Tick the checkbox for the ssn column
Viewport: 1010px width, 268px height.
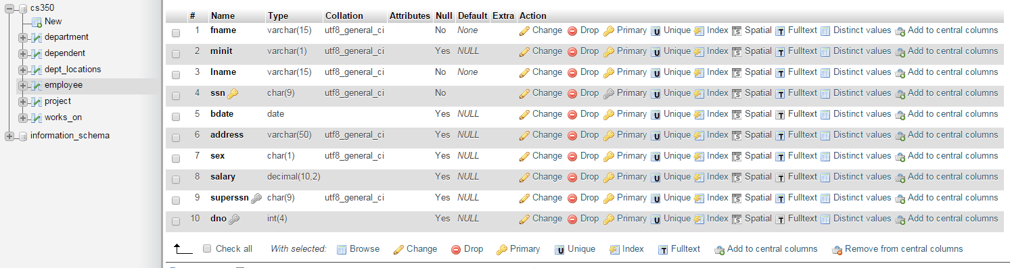tap(176, 95)
